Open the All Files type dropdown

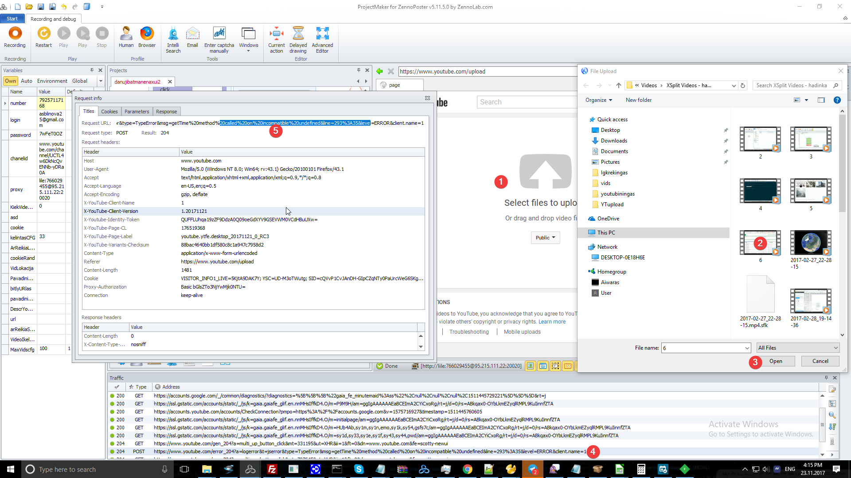[798, 348]
